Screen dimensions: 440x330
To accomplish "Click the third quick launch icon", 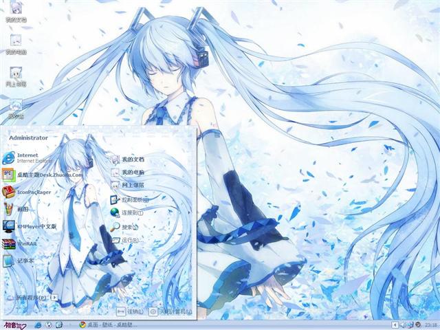I will (x=59, y=325).
